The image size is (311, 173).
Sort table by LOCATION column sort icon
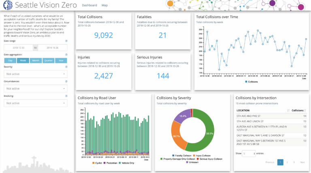pos(288,110)
